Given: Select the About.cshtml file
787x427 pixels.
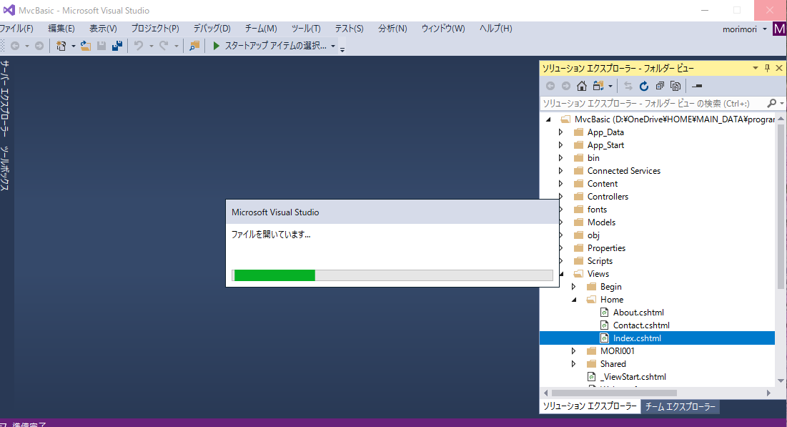Looking at the screenshot, I should tap(638, 313).
